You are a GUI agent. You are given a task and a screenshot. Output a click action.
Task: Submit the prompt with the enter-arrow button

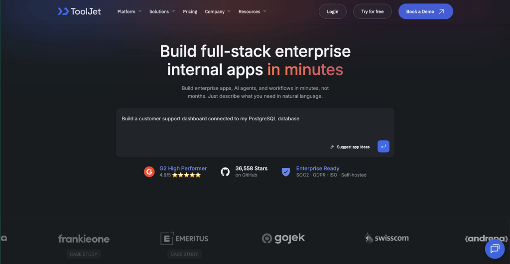[x=383, y=147]
